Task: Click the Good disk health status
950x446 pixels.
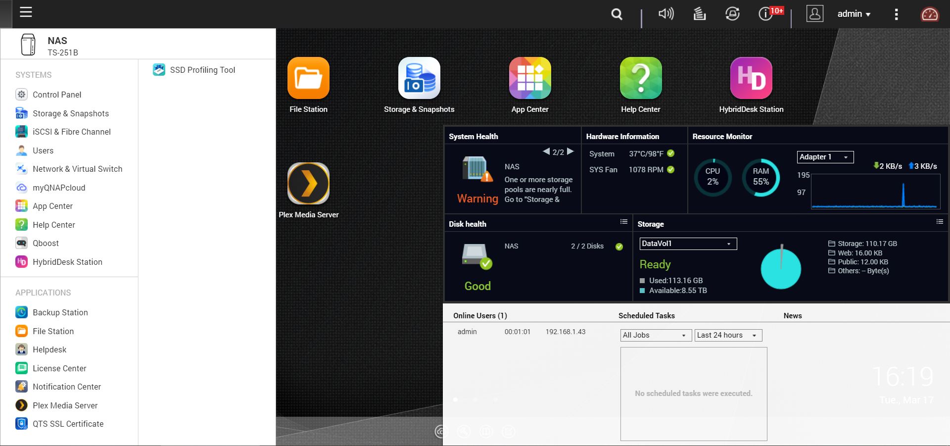Action: [477, 286]
